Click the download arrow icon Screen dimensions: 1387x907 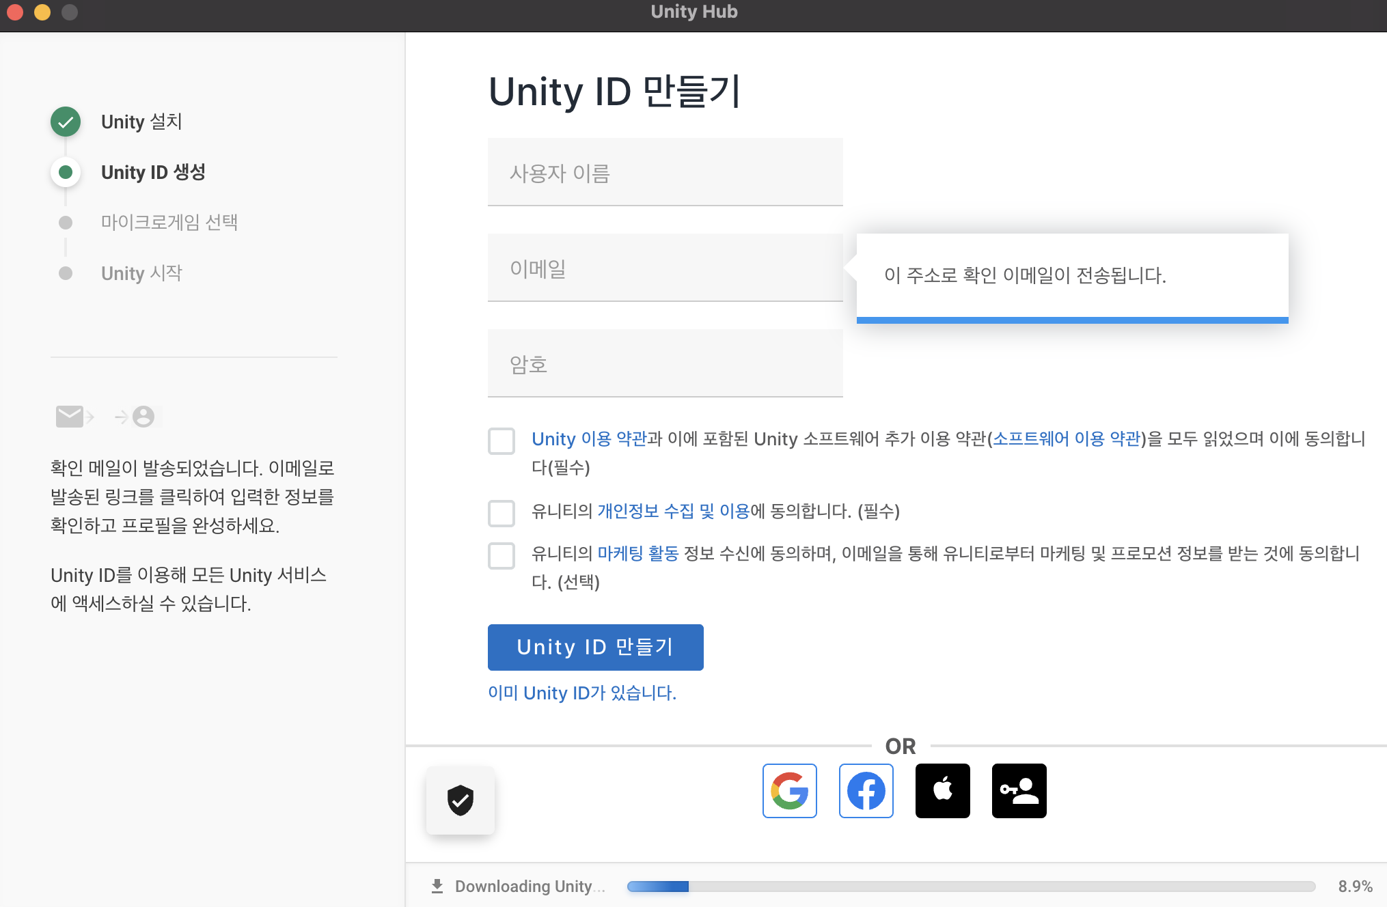437,886
